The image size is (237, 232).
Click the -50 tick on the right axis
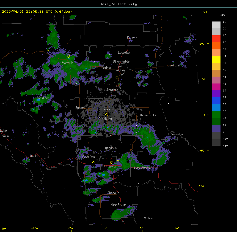pyautogui.click(x=202, y=150)
